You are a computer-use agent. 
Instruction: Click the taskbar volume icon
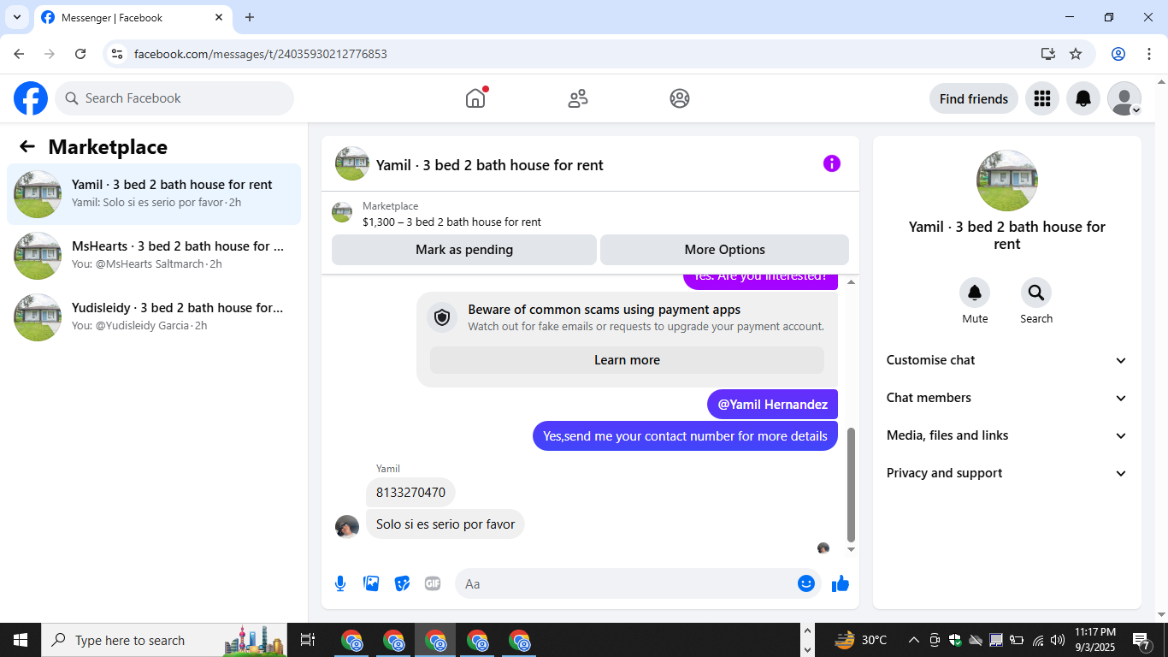(x=1058, y=640)
